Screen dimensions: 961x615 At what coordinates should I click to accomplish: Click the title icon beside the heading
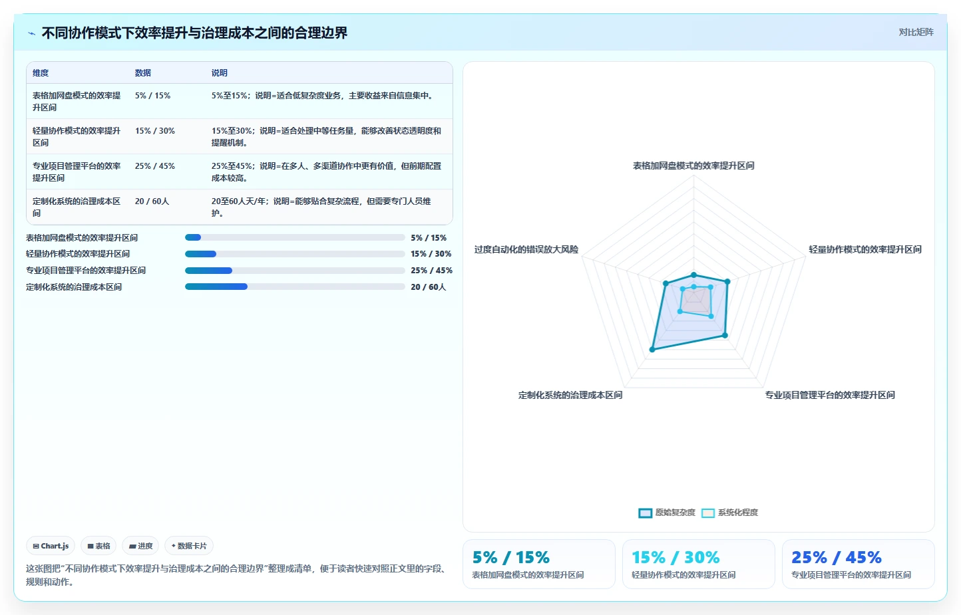31,33
